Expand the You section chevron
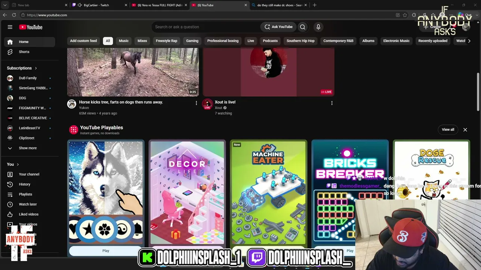The height and width of the screenshot is (270, 481). tap(18, 165)
